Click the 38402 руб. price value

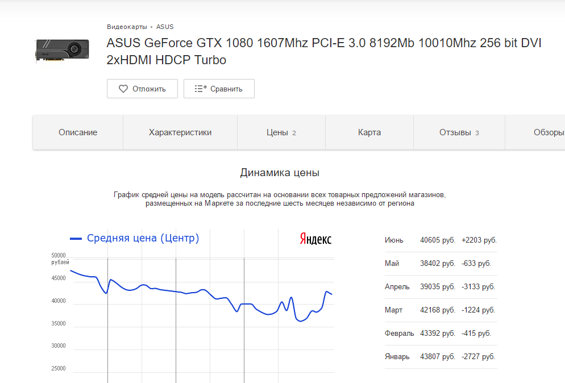pyautogui.click(x=438, y=263)
